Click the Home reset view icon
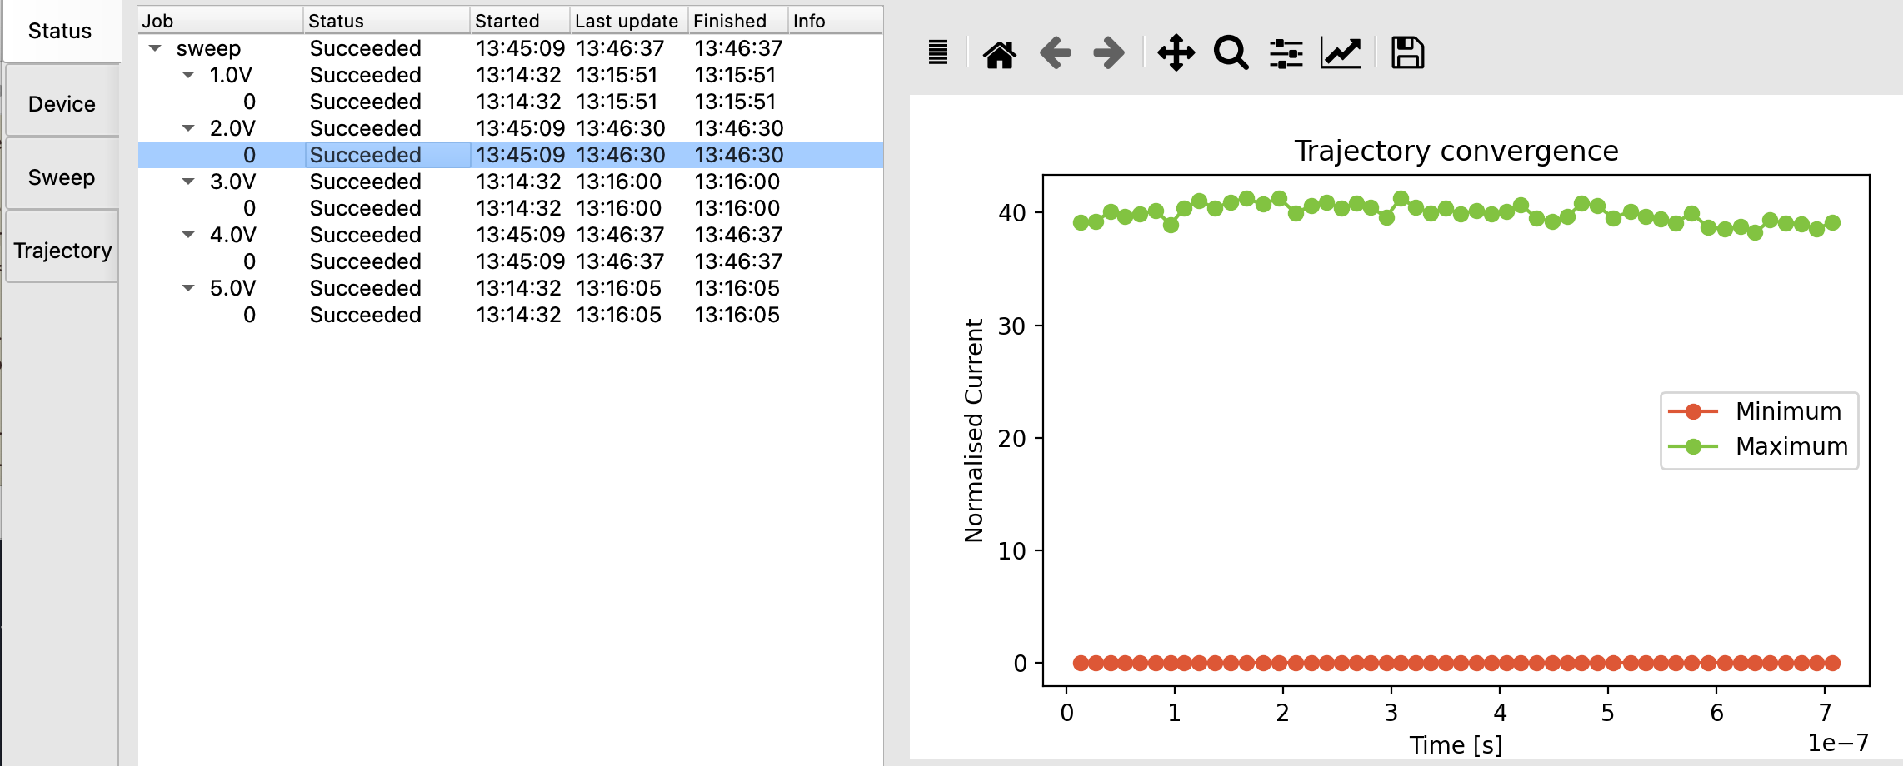Viewport: 1903px width, 766px height. pyautogui.click(x=999, y=54)
